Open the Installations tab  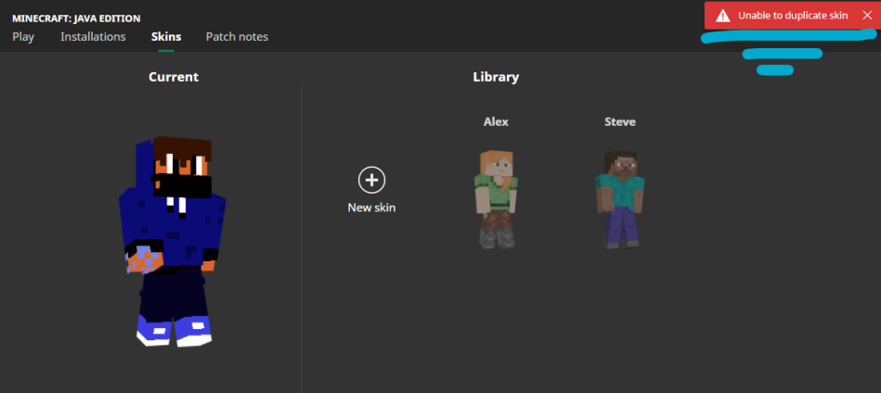coord(93,36)
